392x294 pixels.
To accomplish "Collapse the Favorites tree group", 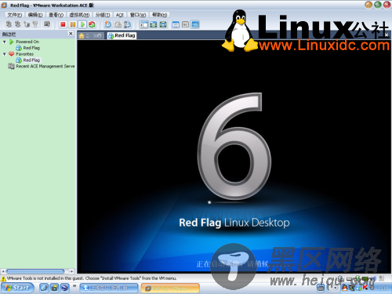I will (5, 54).
